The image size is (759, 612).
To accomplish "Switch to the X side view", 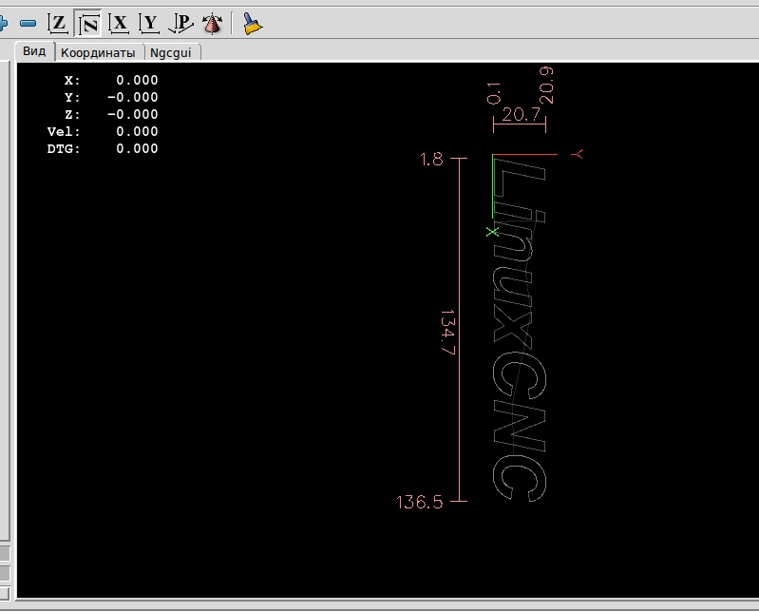I will (x=119, y=23).
